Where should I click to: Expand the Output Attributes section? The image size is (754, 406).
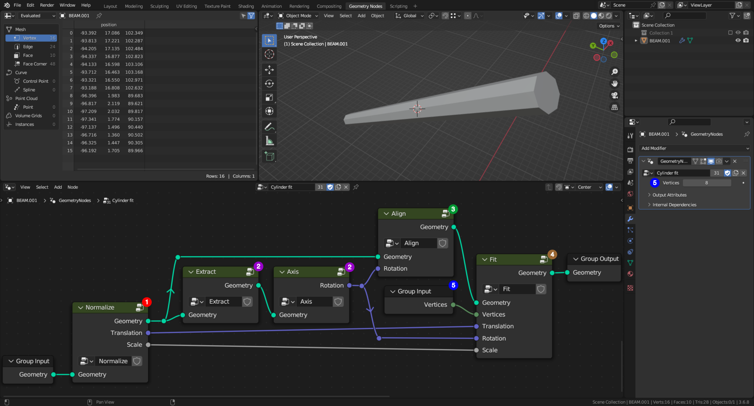point(669,195)
